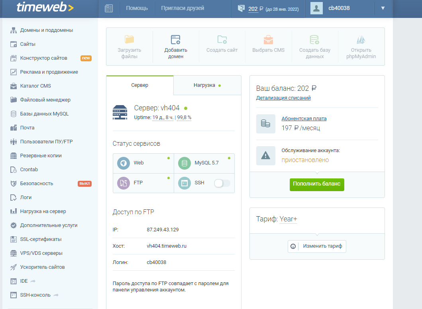Open Абонентская плата link
The height and width of the screenshot is (309, 422).
click(x=304, y=119)
